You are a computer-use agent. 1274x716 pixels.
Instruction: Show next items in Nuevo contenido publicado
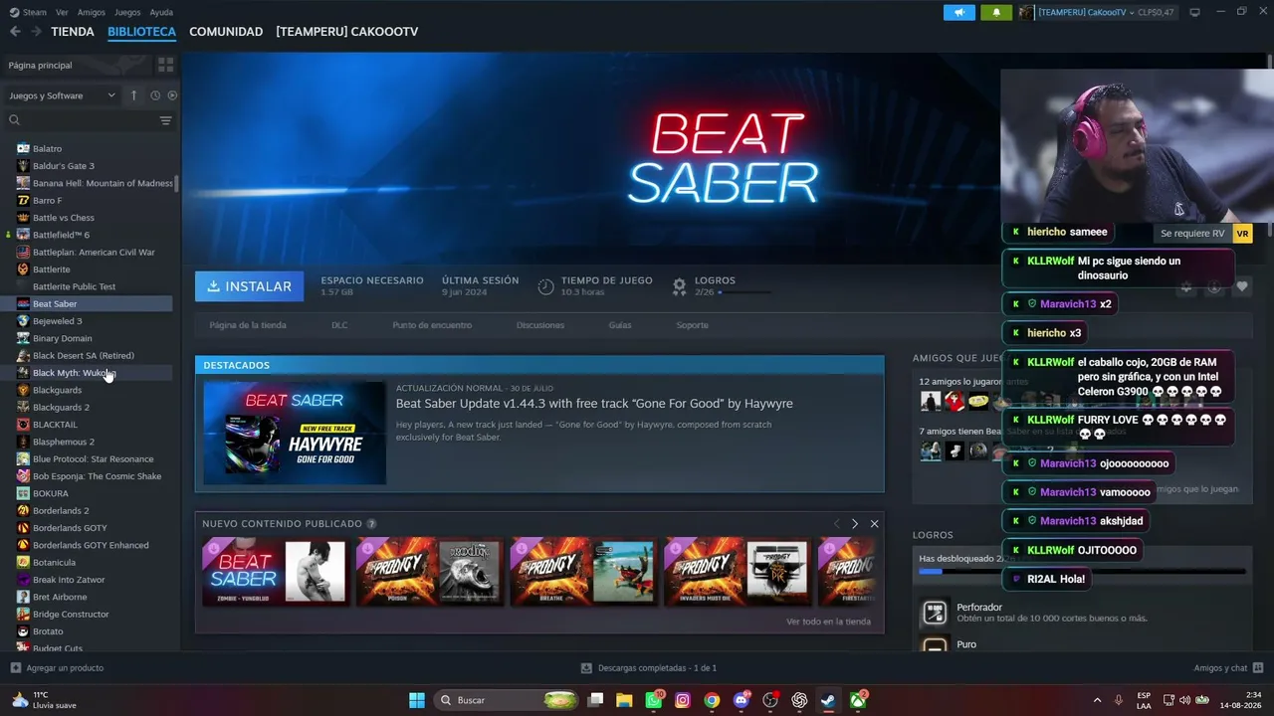855,524
